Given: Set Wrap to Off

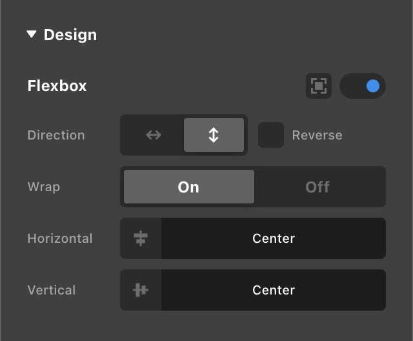Looking at the screenshot, I should 317,187.
